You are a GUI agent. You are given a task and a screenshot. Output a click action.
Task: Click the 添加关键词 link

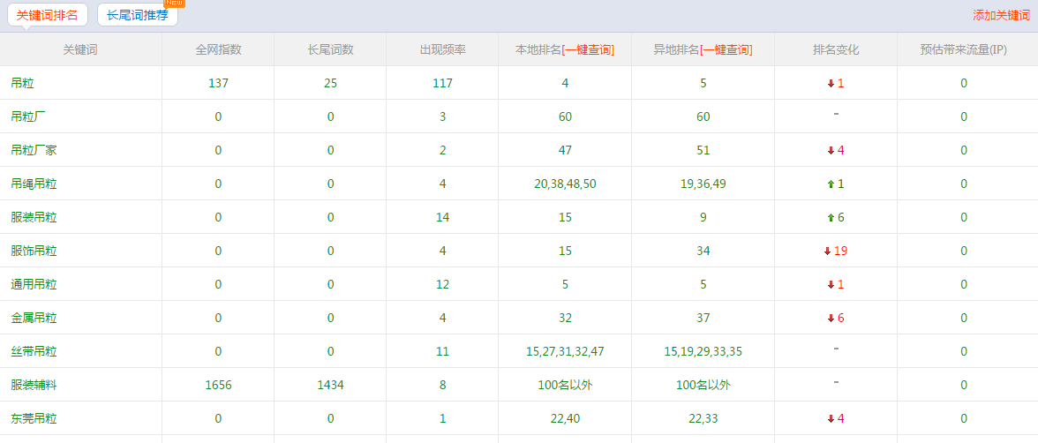click(x=1000, y=15)
